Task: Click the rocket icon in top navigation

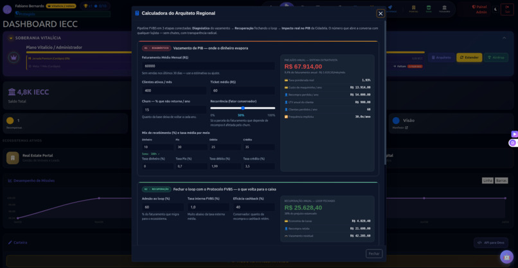Action: 390,8
